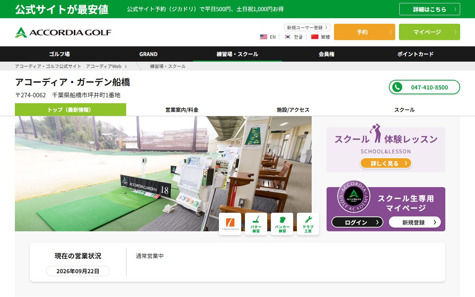Switch language to 한글
Screen dimensions: 475x297
coord(298,37)
